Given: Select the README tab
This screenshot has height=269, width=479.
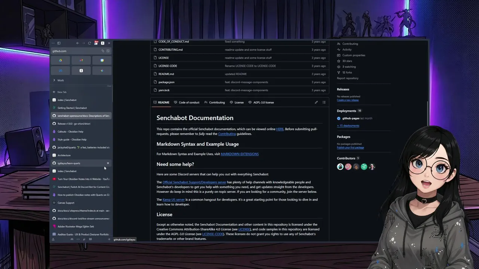Looking at the screenshot, I should coord(161,102).
